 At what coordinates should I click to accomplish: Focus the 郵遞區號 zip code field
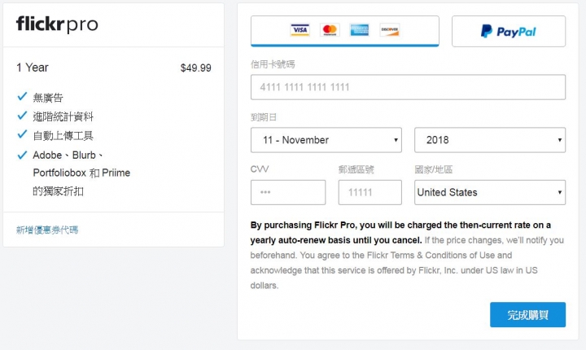370,192
